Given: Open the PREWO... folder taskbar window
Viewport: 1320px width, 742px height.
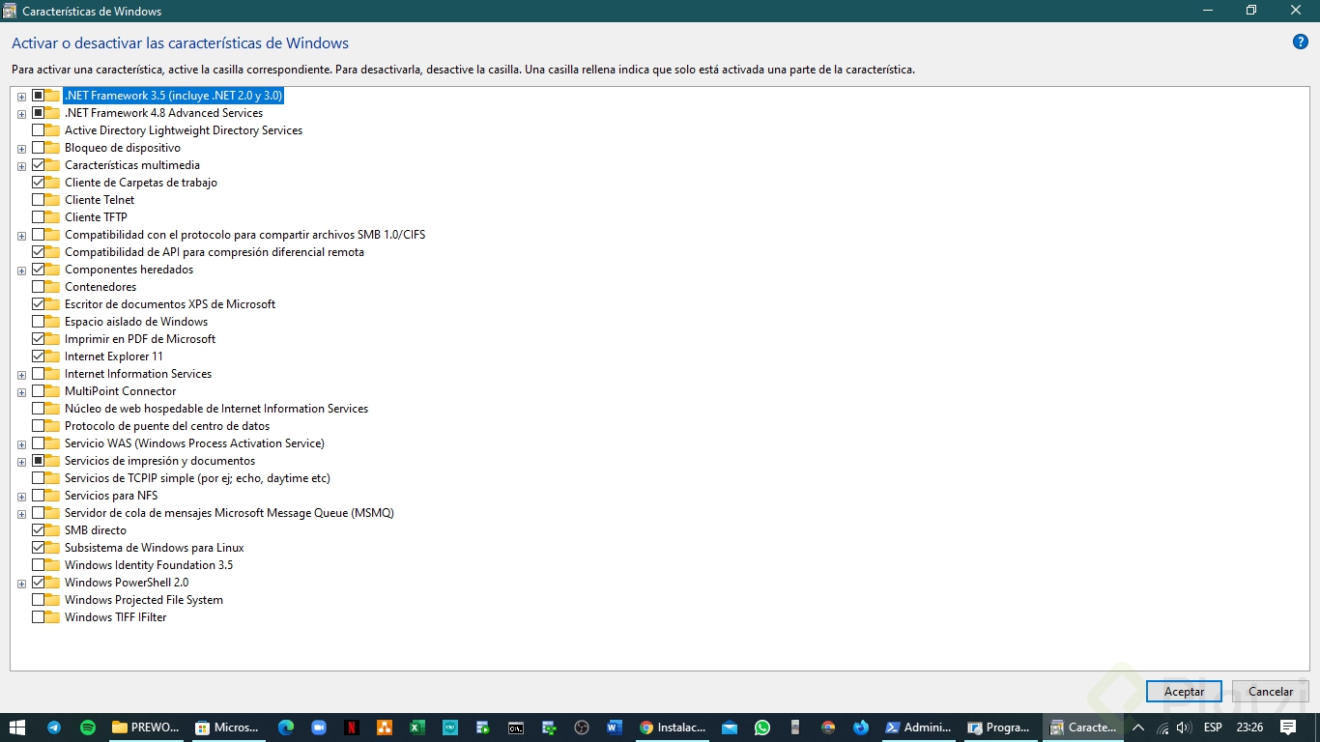Looking at the screenshot, I should (x=146, y=728).
